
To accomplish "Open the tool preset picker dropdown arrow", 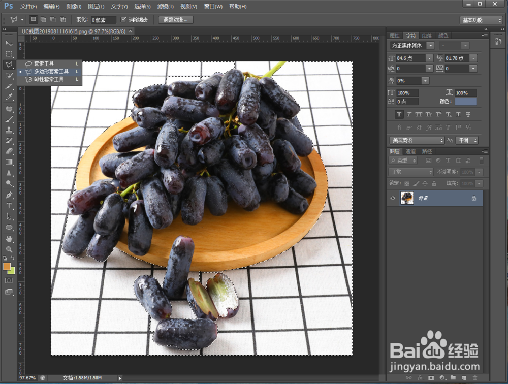I will 22,20.
